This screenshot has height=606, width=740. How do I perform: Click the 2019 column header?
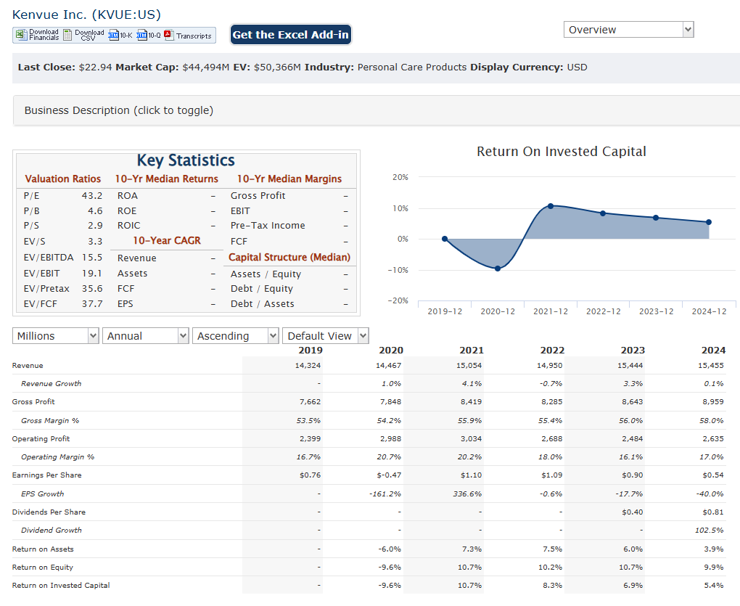coord(311,351)
